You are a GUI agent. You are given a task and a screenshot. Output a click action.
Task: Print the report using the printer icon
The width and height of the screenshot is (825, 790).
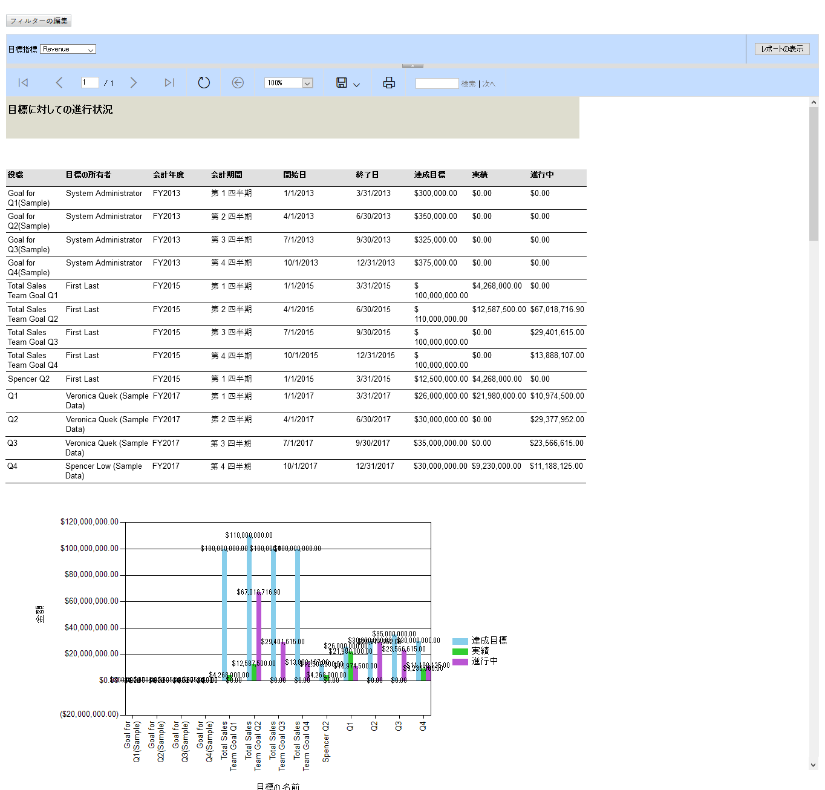(389, 83)
